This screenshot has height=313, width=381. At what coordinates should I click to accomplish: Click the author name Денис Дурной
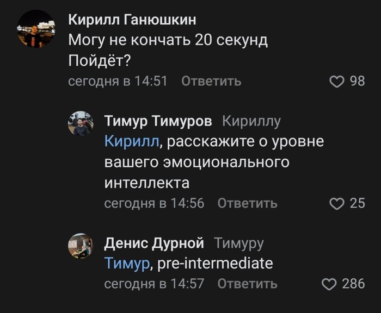click(154, 243)
